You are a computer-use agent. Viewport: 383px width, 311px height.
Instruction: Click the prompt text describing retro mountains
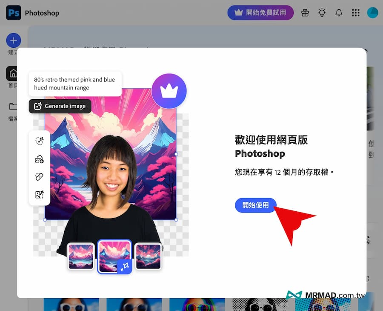pos(75,84)
